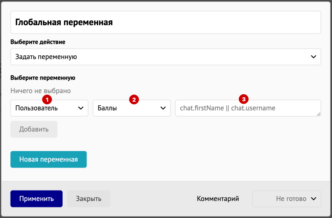Click resize handle of value textarea
The width and height of the screenshot is (332, 218).
point(319,114)
